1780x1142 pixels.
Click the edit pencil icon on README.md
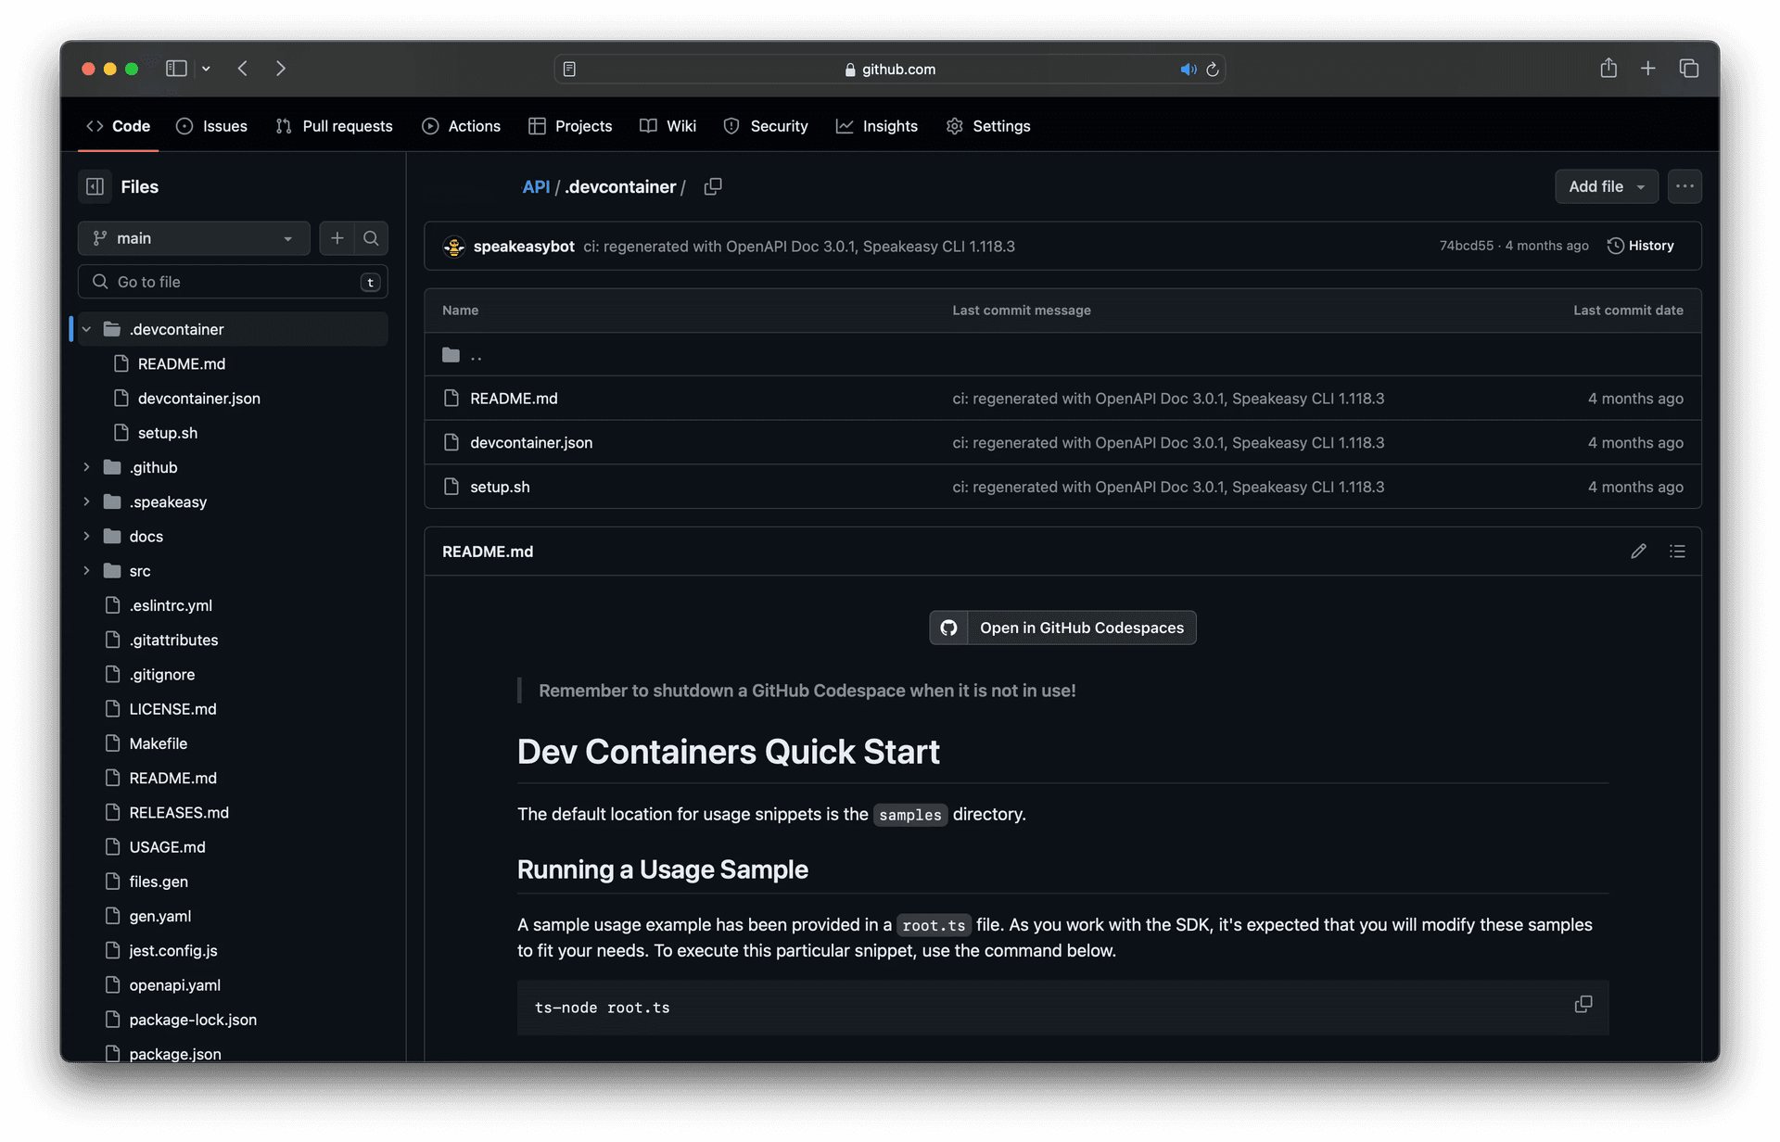pos(1639,551)
